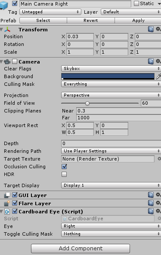Disable the Occlusion Culling checkbox
This screenshot has height=255, width=161.
[64, 167]
